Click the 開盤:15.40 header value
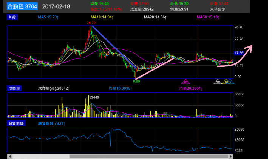Viewport: 272px width, 160px height. (x=99, y=3)
